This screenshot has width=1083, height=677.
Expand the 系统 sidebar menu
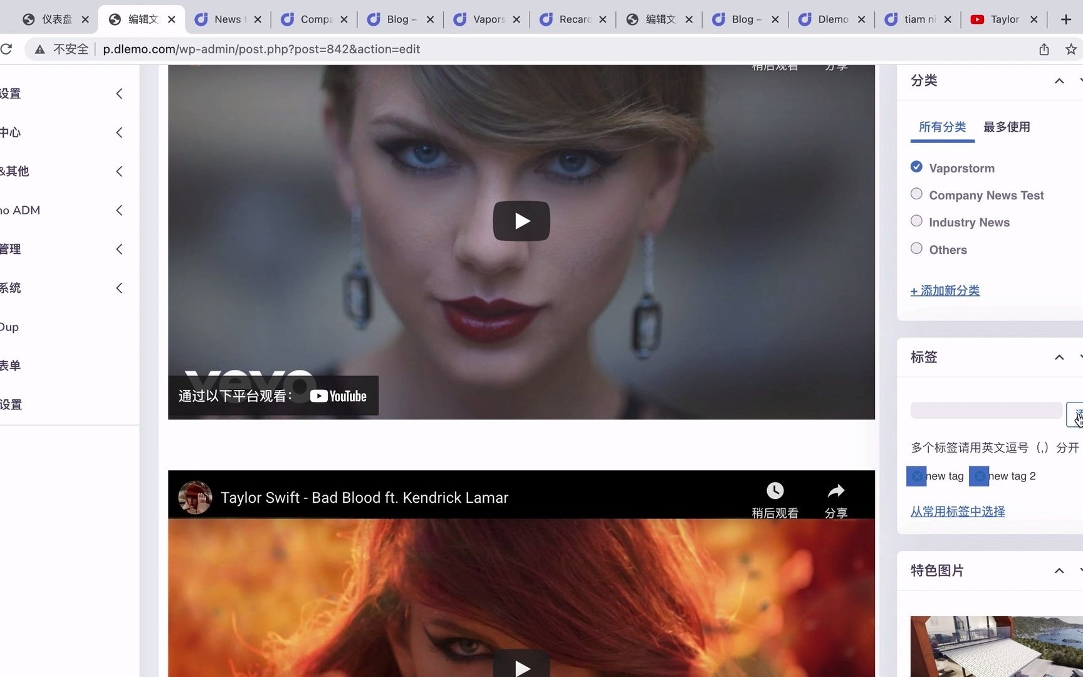coord(119,288)
